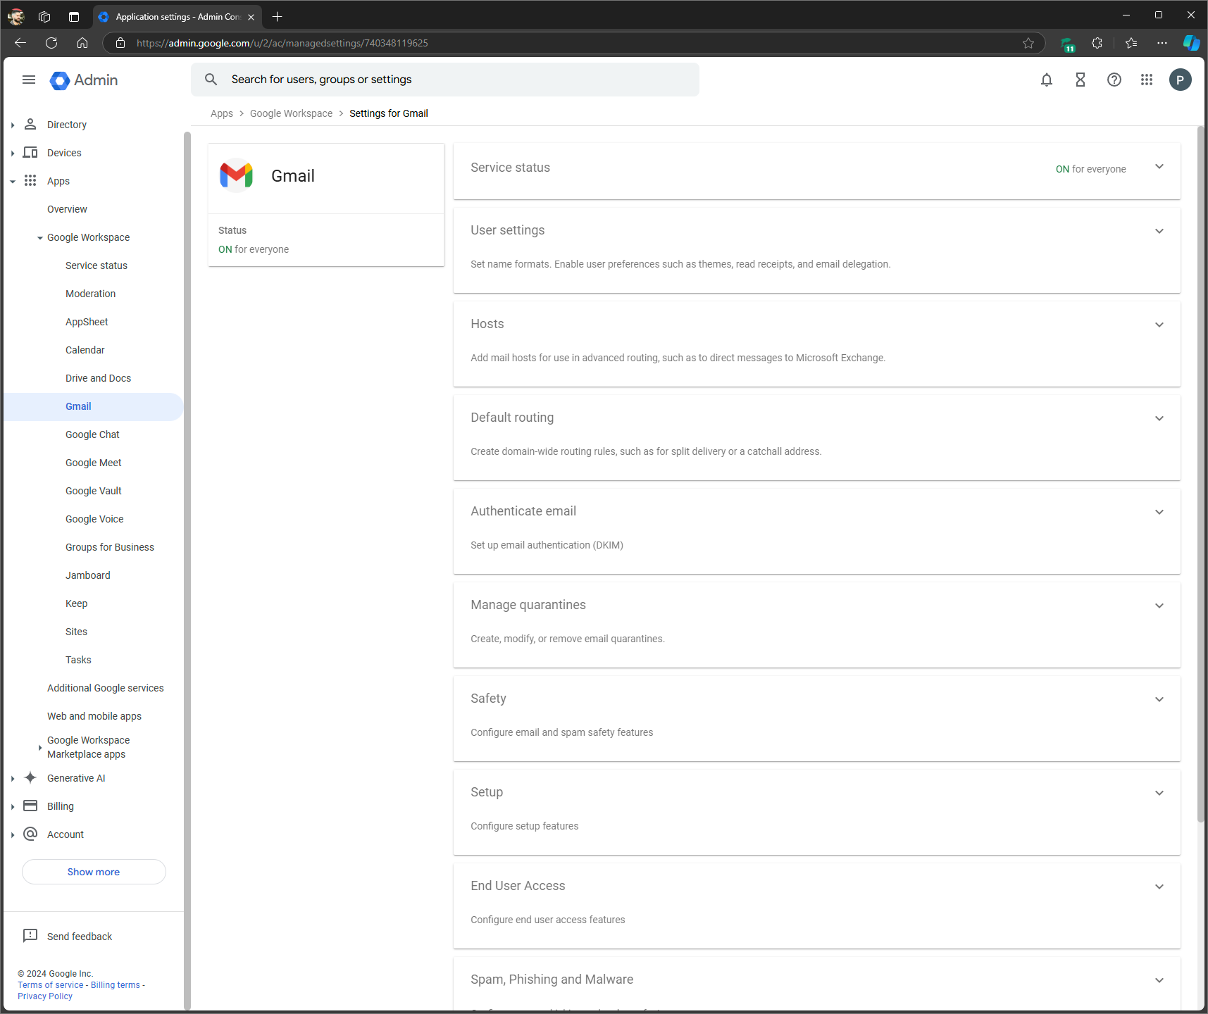This screenshot has height=1014, width=1208.
Task: Bookmark page with the star icon
Action: pos(1028,43)
